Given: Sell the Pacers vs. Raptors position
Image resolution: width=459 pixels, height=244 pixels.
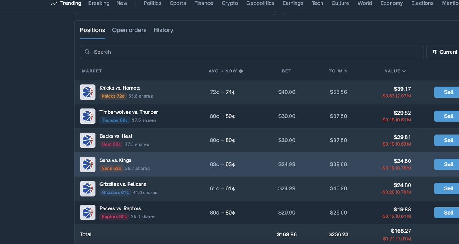Looking at the screenshot, I should 447,213.
